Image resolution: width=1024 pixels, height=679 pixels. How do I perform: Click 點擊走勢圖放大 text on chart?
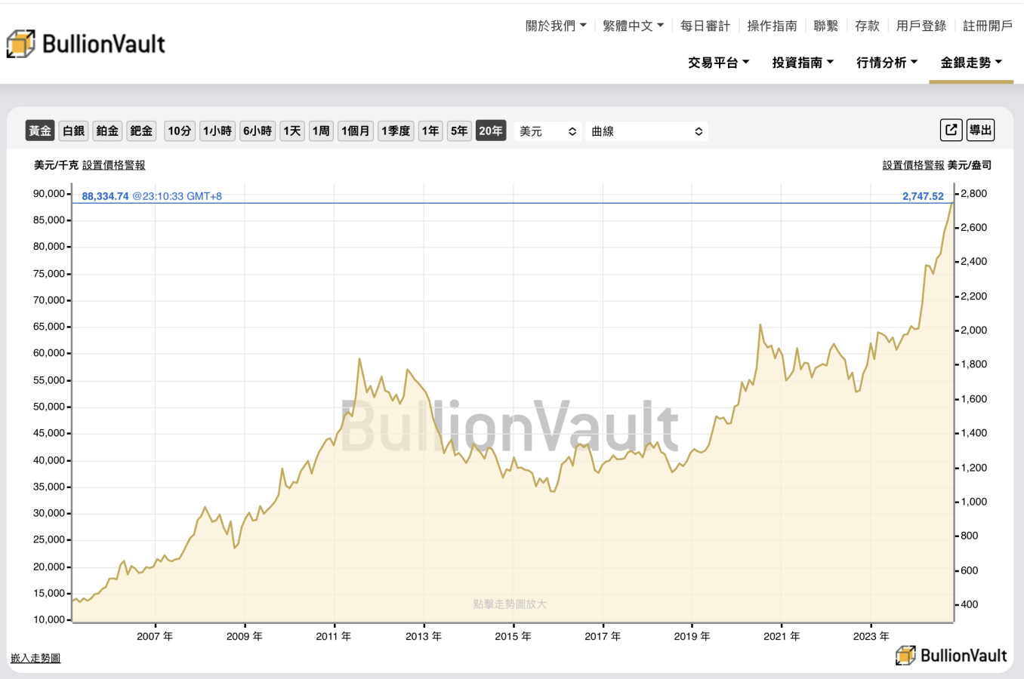(x=510, y=604)
